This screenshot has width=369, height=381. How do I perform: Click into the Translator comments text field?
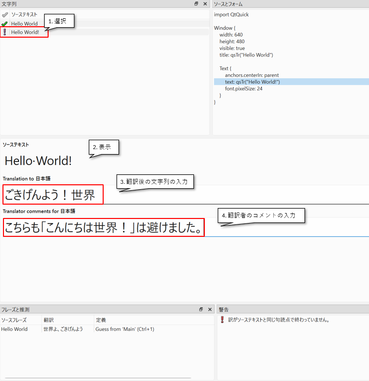pyautogui.click(x=278, y=228)
